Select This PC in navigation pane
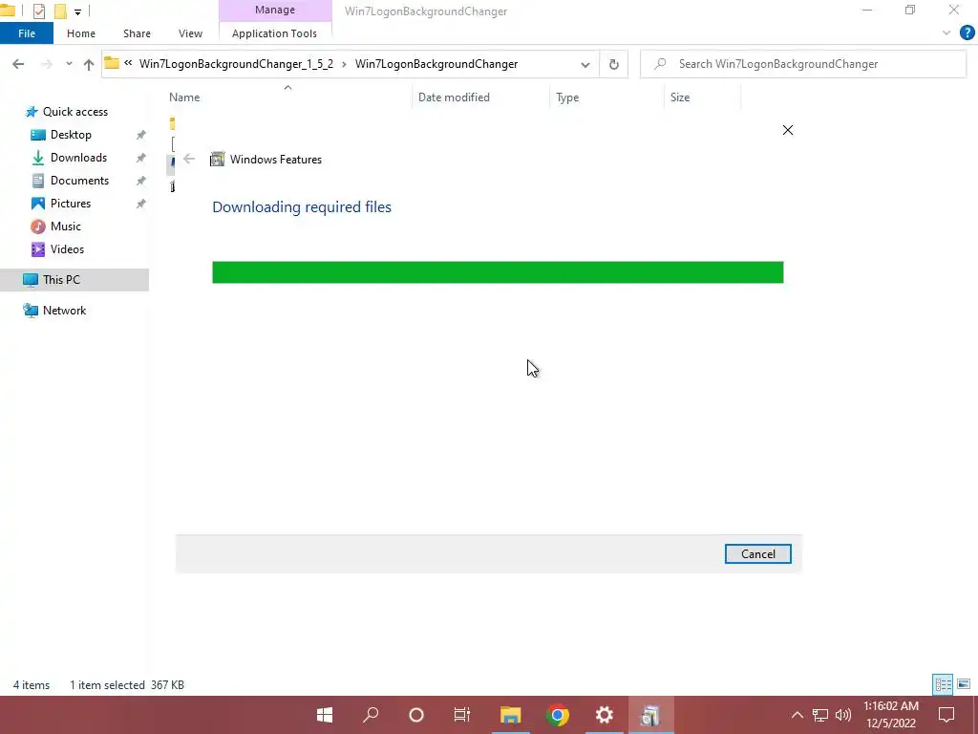Screen dimensions: 978x734 pos(74,280)
